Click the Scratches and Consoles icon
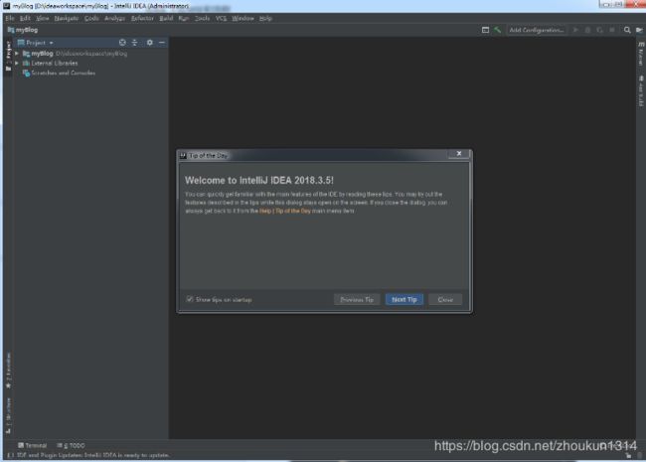The width and height of the screenshot is (646, 462). click(x=27, y=74)
